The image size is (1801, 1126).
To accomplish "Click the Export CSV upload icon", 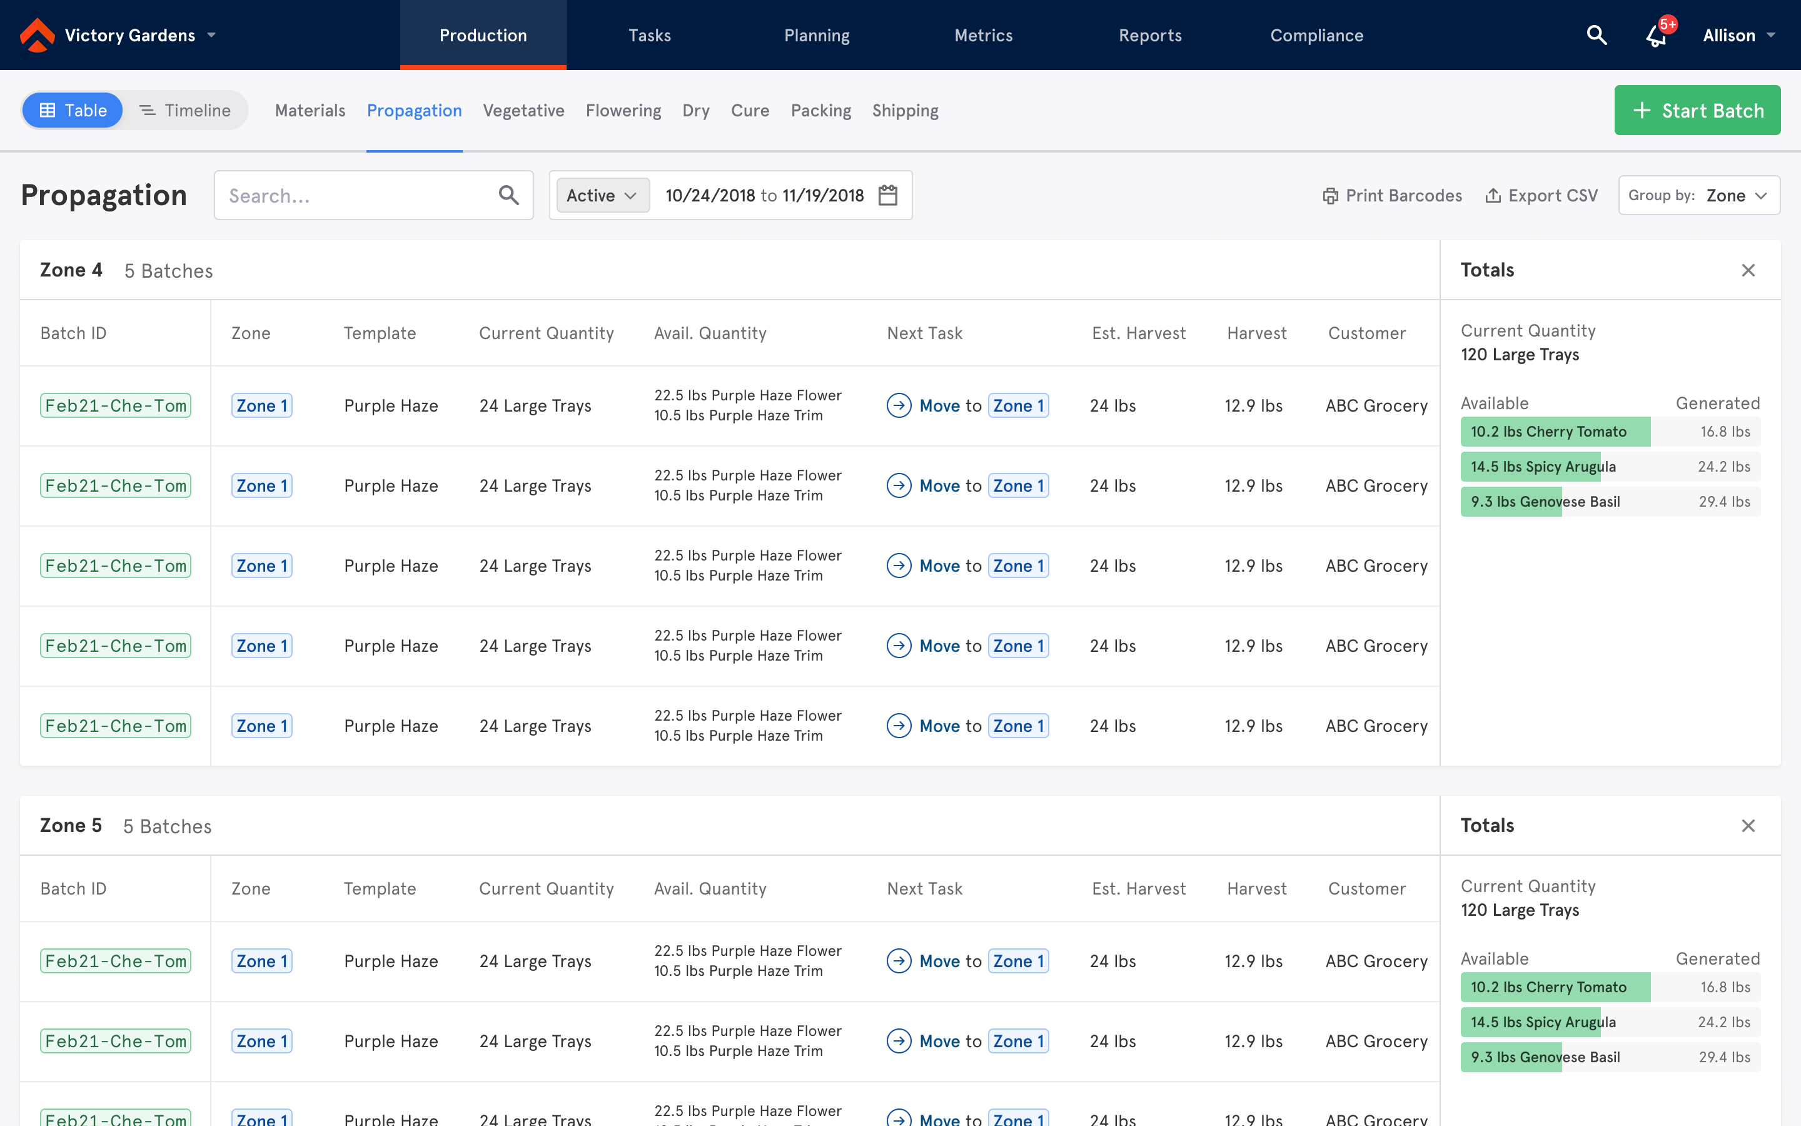I will pos(1493,196).
